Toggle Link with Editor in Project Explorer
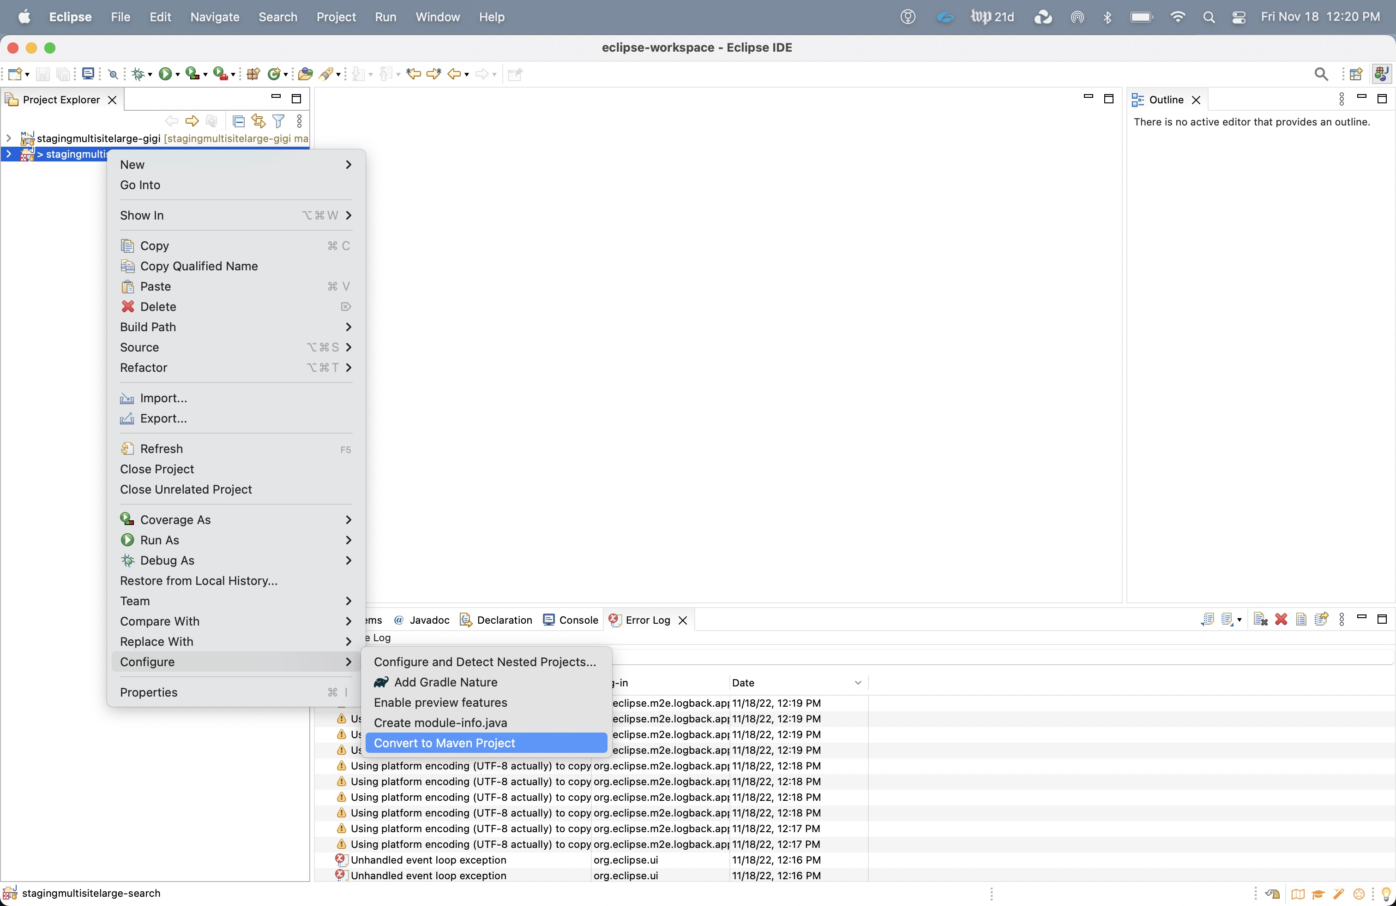Viewport: 1396px width, 906px height. click(x=258, y=121)
